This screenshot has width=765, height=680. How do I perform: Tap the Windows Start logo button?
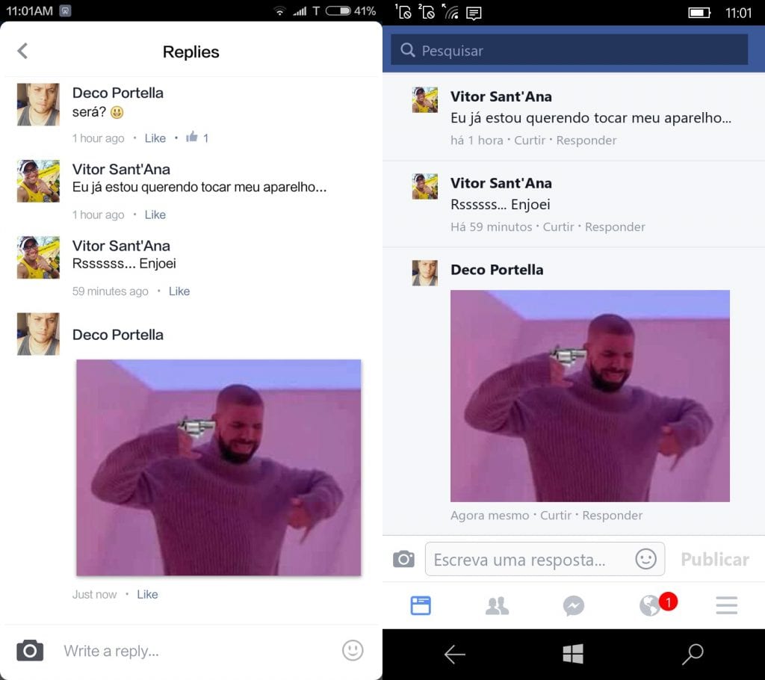[573, 654]
